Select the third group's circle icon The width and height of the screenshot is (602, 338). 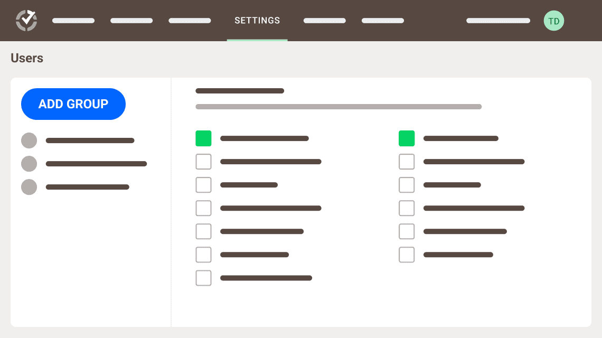(29, 187)
